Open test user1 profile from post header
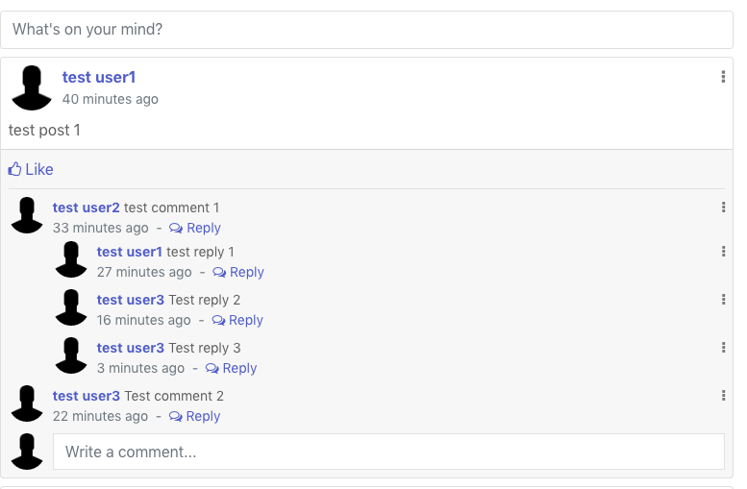Image resolution: width=747 pixels, height=489 pixels. point(99,77)
